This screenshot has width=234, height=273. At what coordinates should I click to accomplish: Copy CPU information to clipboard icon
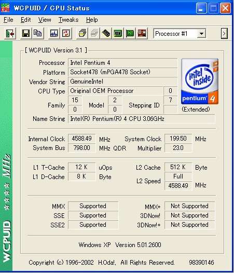coord(38,33)
